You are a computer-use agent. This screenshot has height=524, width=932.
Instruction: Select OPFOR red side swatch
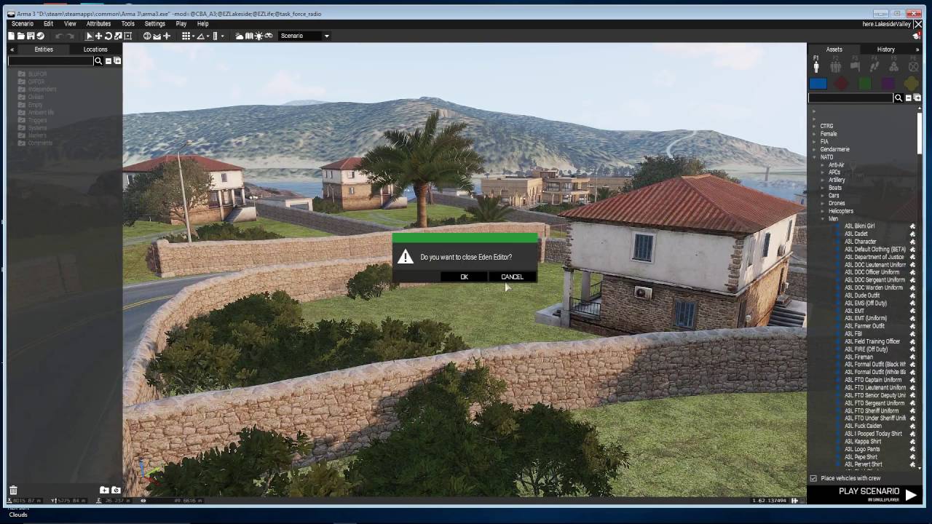pos(841,84)
